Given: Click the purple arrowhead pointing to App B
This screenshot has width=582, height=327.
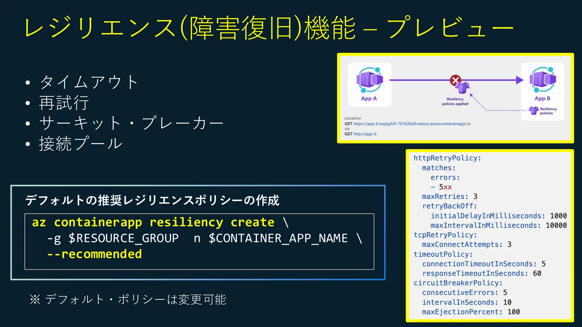Looking at the screenshot, I should point(519,80).
